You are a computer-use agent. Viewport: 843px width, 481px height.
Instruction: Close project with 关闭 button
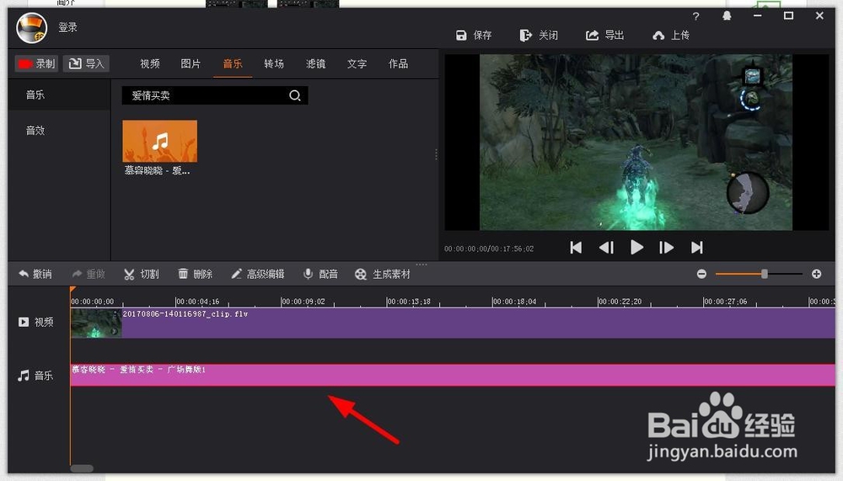(539, 35)
